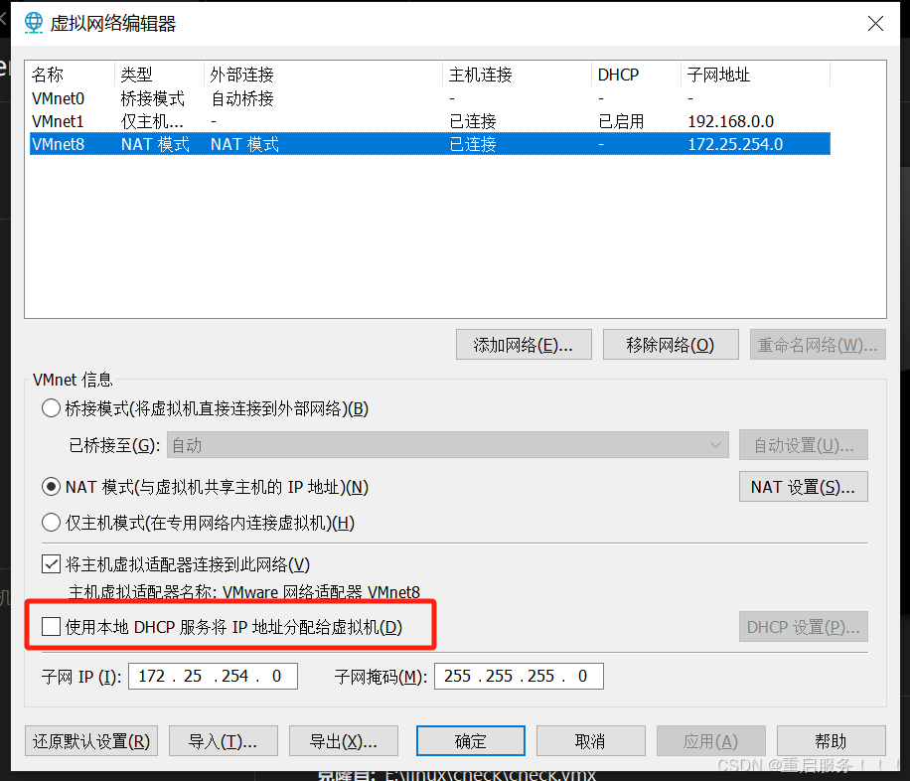Click the 子网地址 column header

pos(756,75)
